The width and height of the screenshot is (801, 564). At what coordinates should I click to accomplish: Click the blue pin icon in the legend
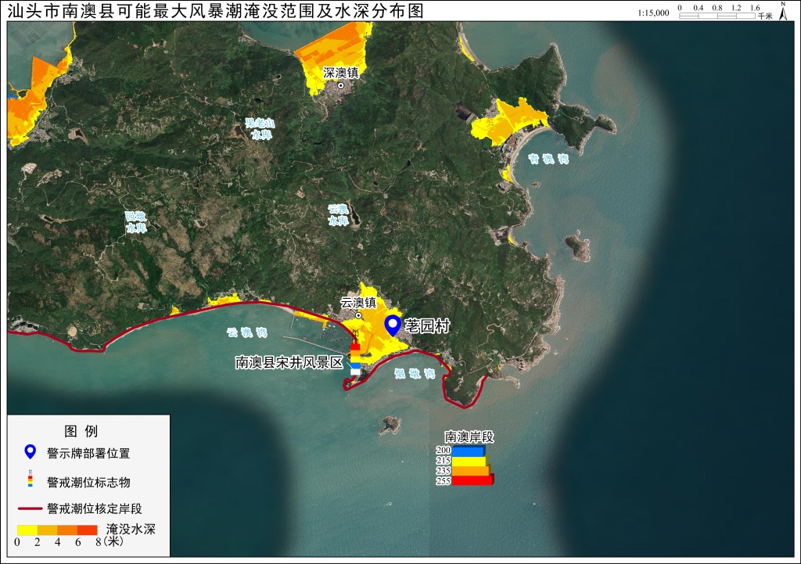click(31, 451)
